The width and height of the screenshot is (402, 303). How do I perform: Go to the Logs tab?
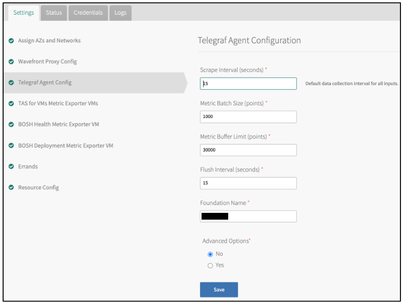click(x=120, y=13)
